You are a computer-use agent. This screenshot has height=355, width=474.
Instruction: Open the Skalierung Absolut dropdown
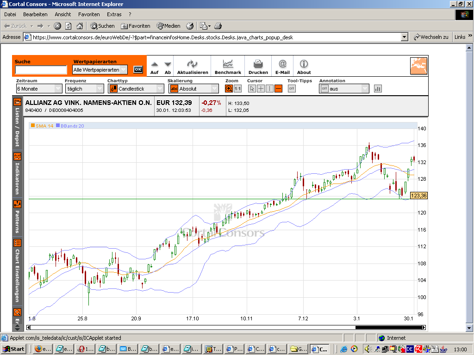click(194, 89)
